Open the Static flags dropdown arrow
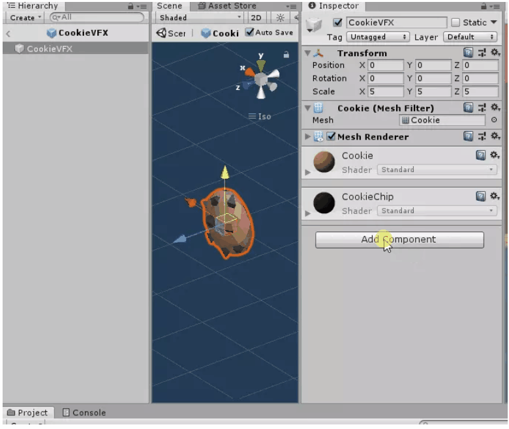509x429 pixels. click(x=494, y=22)
